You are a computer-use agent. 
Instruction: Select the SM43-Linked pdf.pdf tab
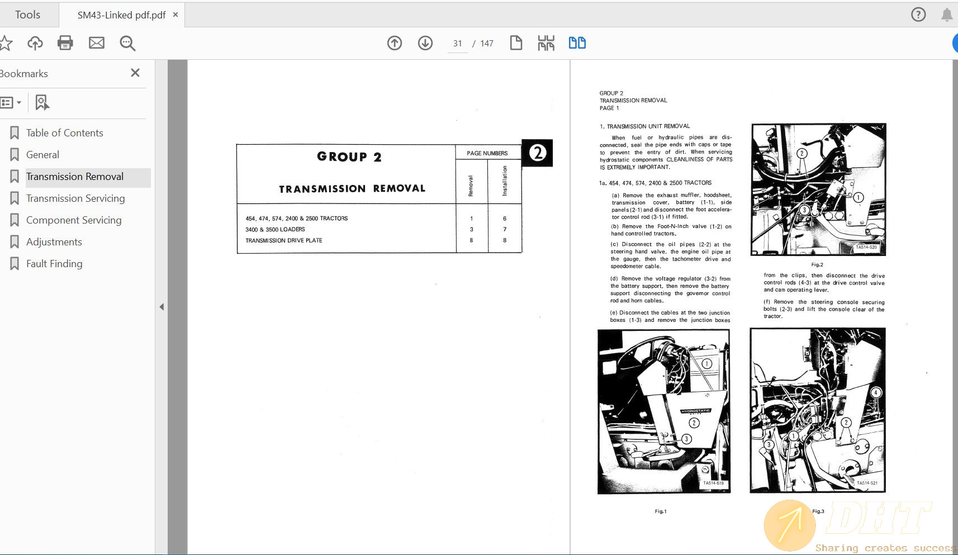121,15
